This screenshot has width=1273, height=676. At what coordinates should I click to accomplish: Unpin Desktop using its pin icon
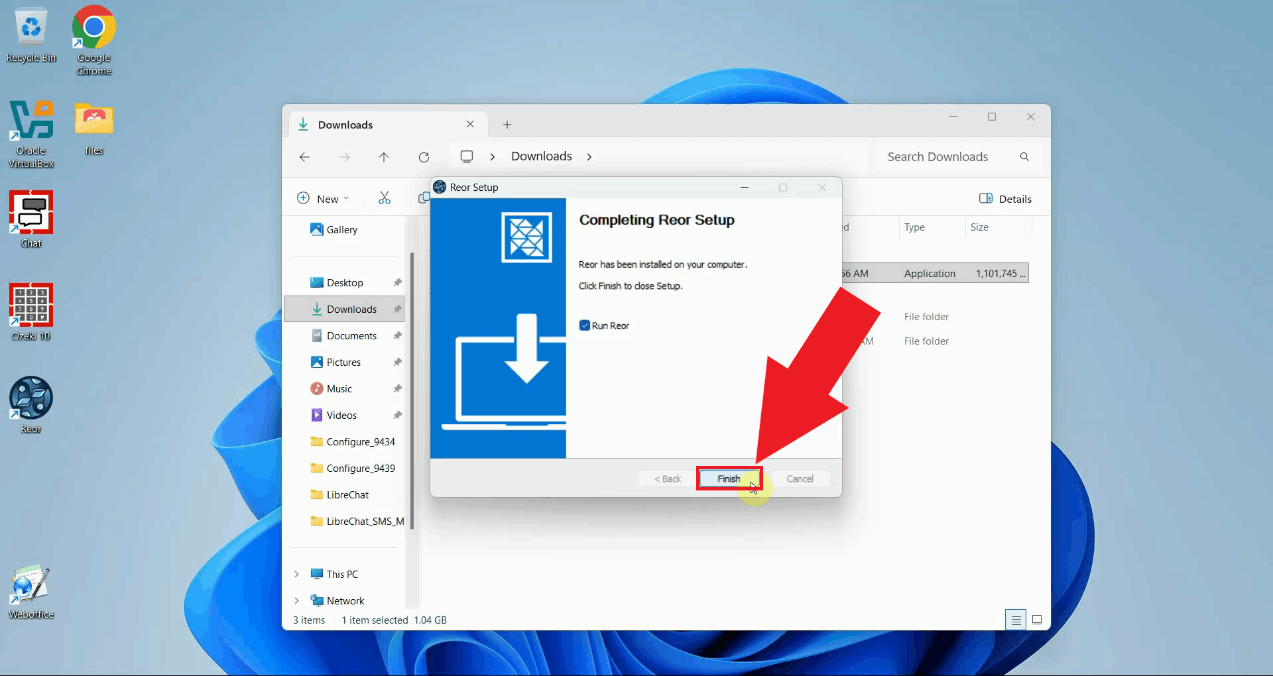397,283
